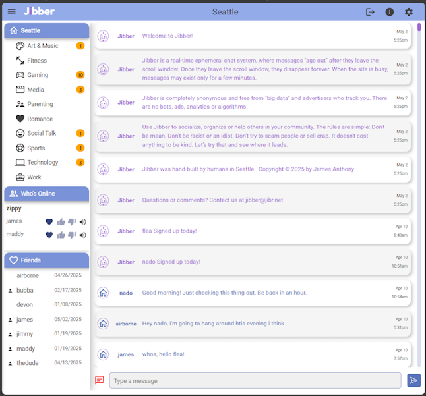Image resolution: width=426 pixels, height=396 pixels.
Task: Toggle the heart favorite for james
Action: coord(49,222)
